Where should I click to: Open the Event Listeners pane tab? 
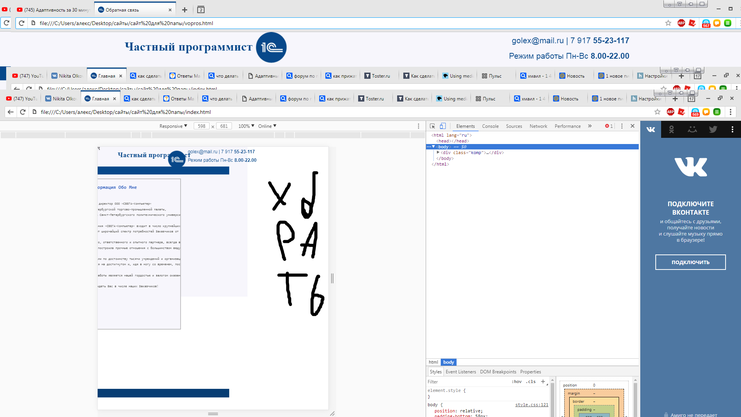tap(461, 372)
